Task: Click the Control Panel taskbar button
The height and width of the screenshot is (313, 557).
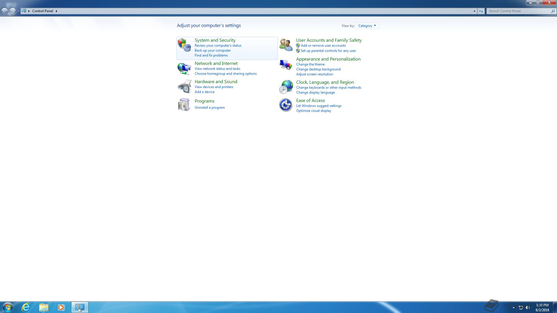Action: [80, 307]
